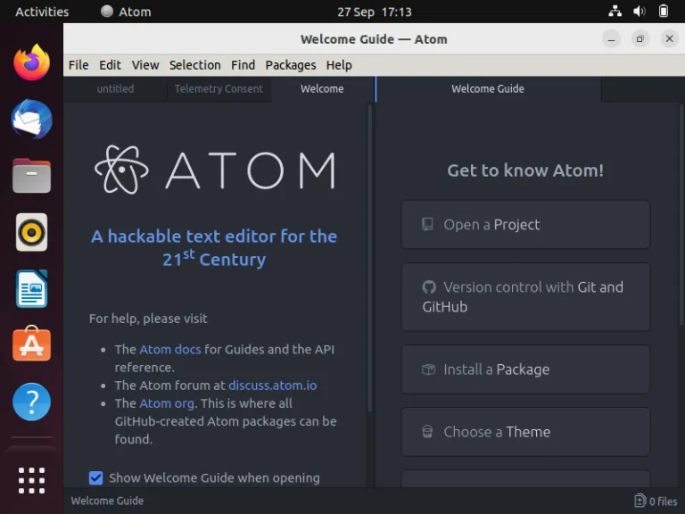
Task: Click the files diff icon in status bar
Action: pos(640,501)
